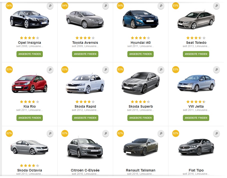The height and width of the screenshot is (178, 227).
Task: Open magnifier icon on Fiat Tipo card
Action: tap(216, 134)
